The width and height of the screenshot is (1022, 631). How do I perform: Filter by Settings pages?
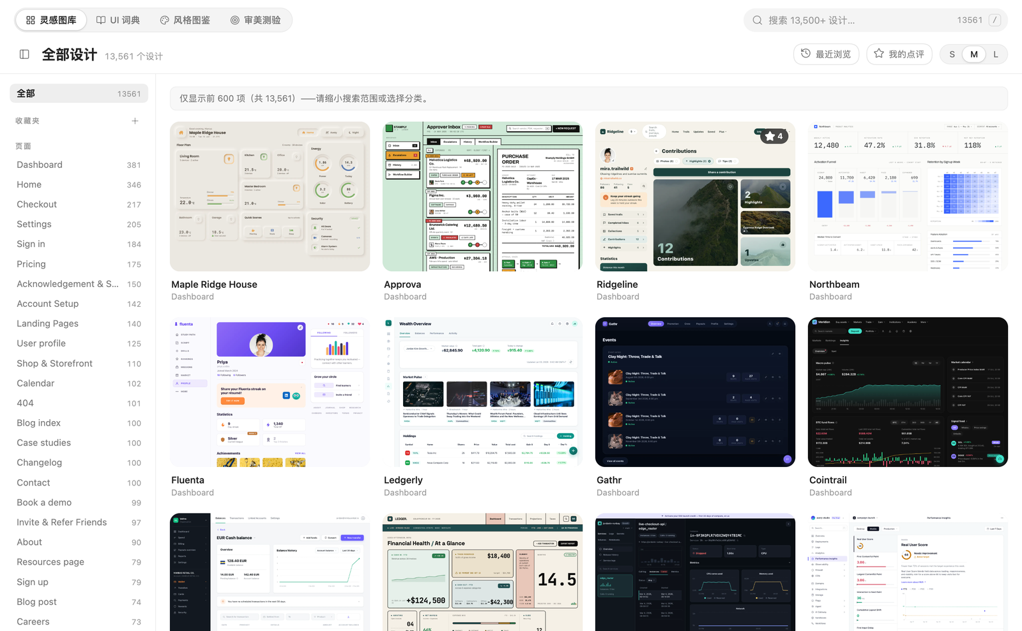point(79,224)
